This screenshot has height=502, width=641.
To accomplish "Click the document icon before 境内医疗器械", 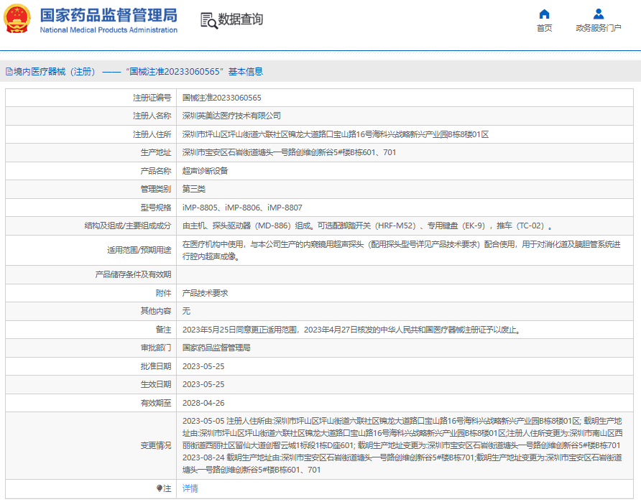I will tap(9, 72).
